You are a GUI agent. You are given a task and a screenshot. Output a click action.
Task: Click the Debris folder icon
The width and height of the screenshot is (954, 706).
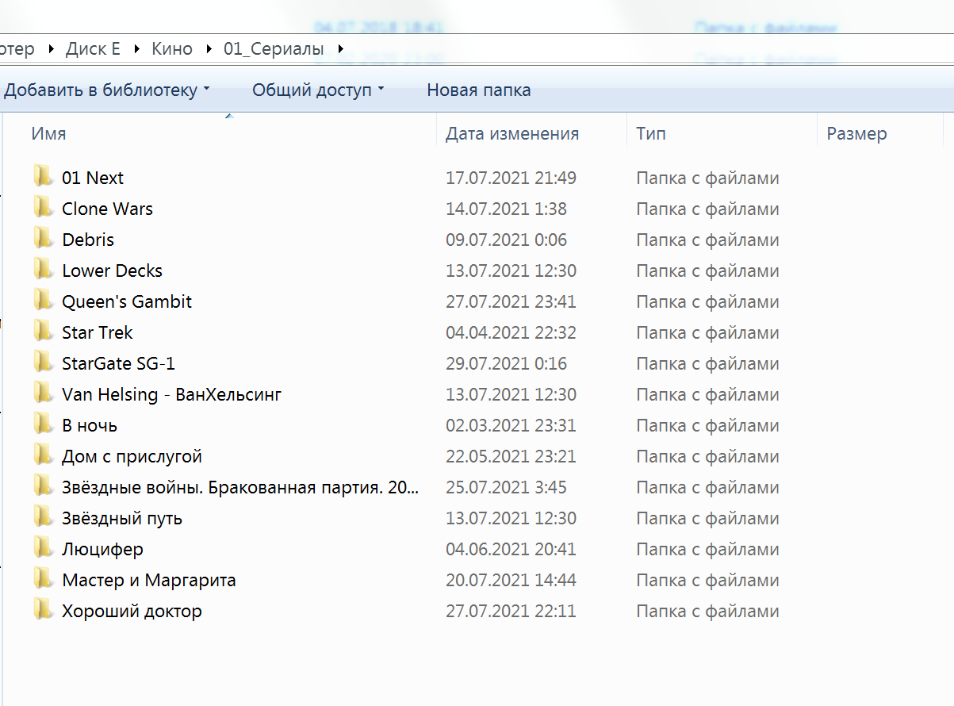[43, 240]
